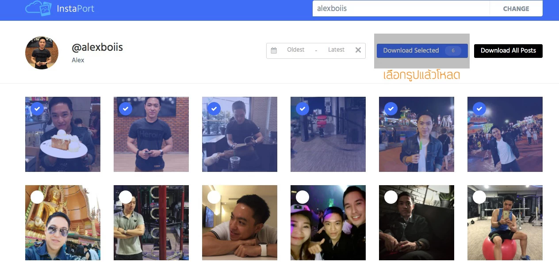Uncheck photo of man reading at window
Image resolution: width=559 pixels, height=270 pixels.
[x=214, y=108]
